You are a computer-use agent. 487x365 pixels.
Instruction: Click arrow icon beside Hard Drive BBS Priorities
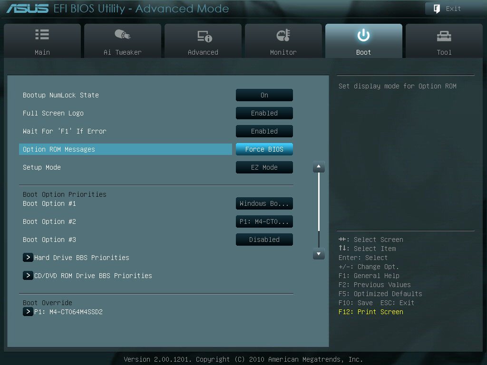(x=28, y=257)
